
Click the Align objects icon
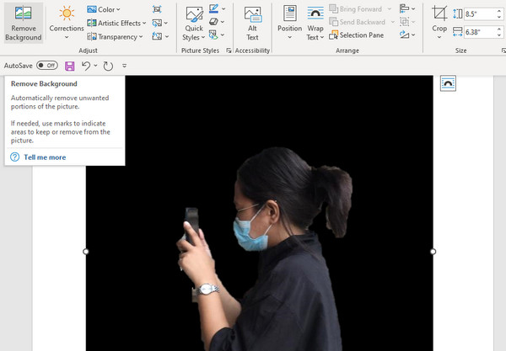point(406,9)
